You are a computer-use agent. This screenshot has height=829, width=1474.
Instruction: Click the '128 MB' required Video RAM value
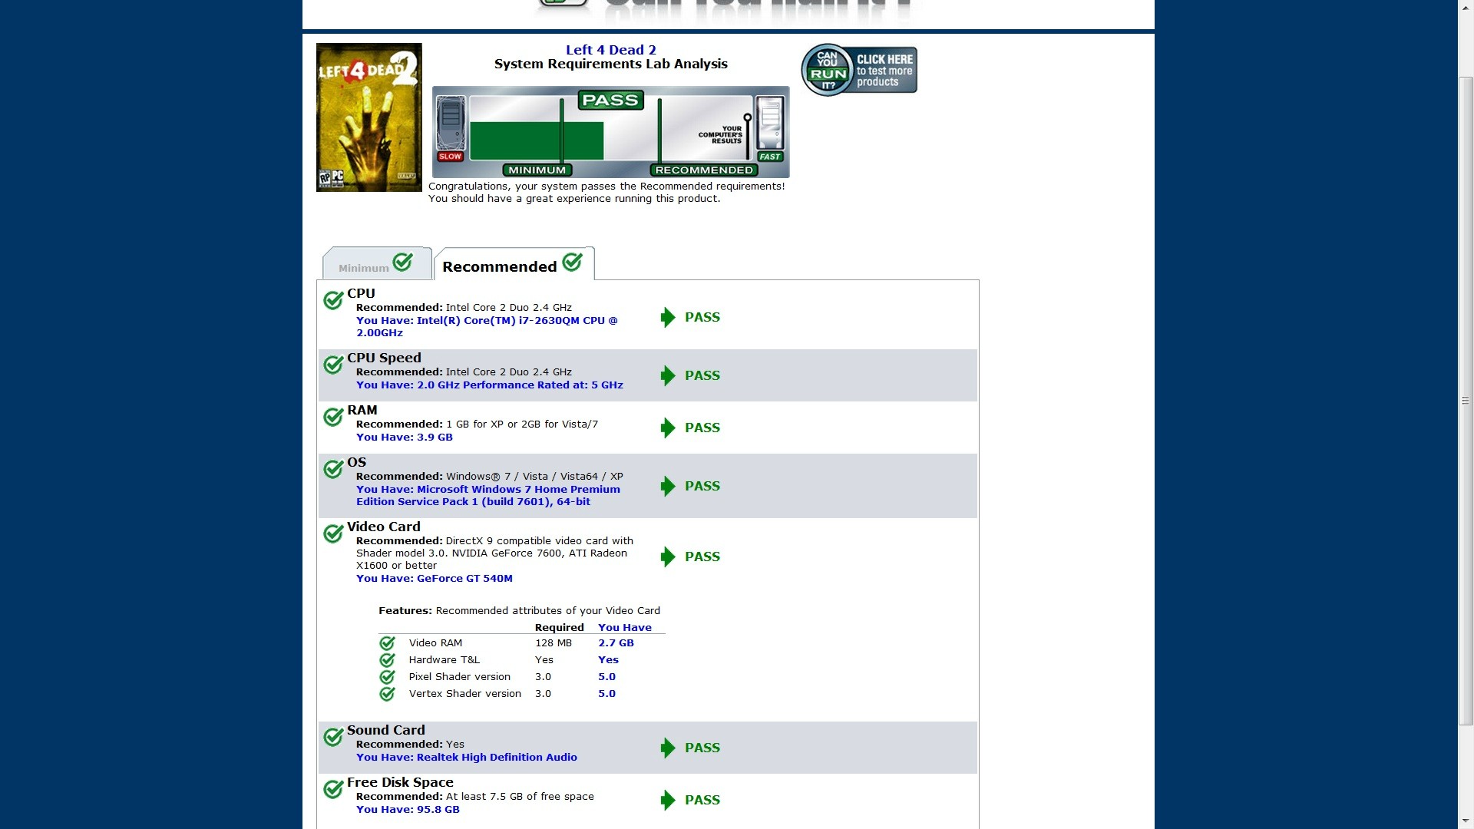tap(554, 643)
